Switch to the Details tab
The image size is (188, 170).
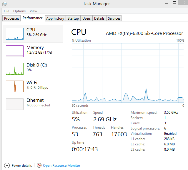[x=99, y=18]
